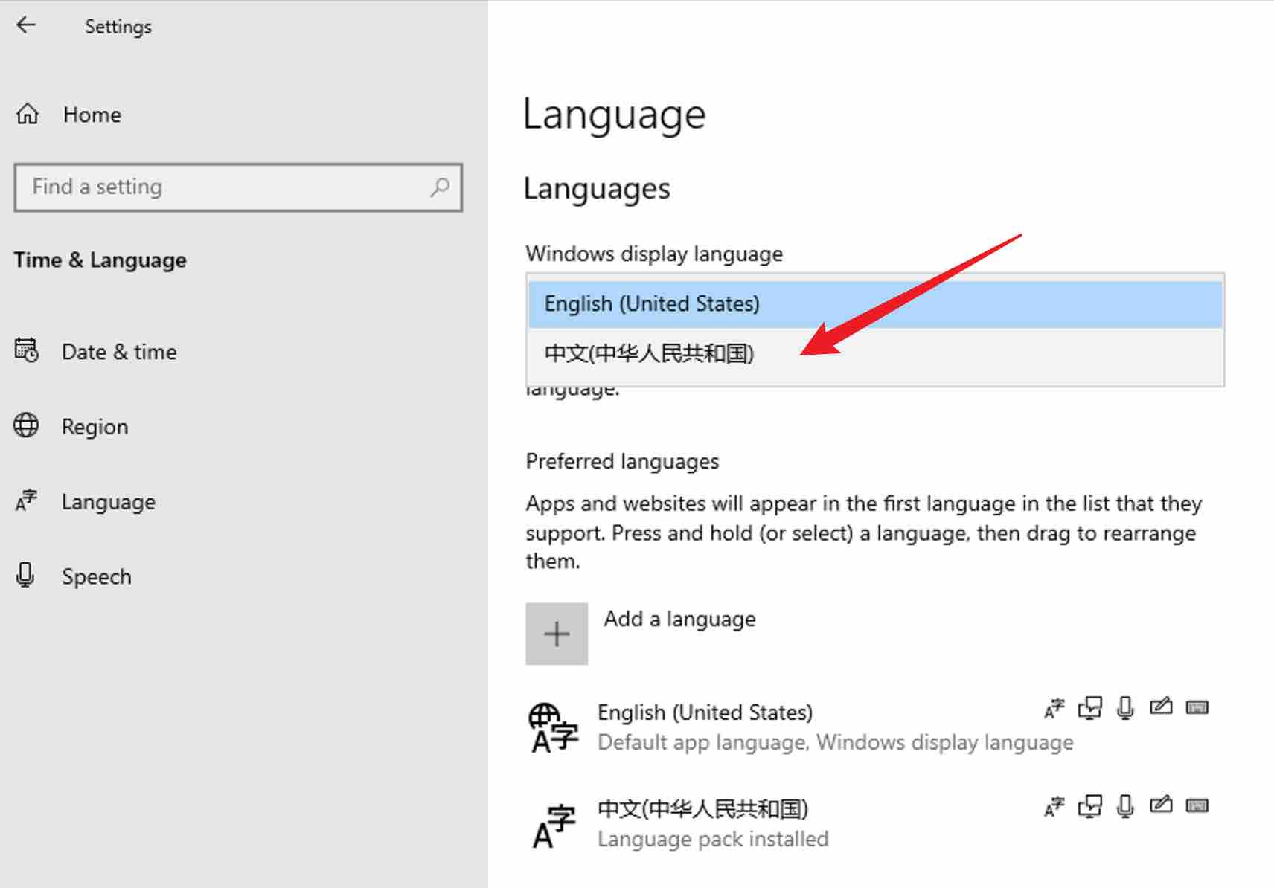Click the Language sidebar icon
Viewport: 1274px width, 888px height.
click(26, 501)
